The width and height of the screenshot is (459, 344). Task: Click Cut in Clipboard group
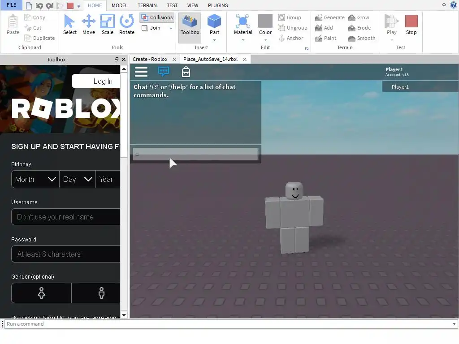click(x=33, y=28)
